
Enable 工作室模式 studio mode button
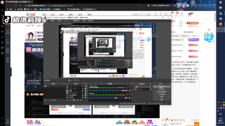click(162, 94)
